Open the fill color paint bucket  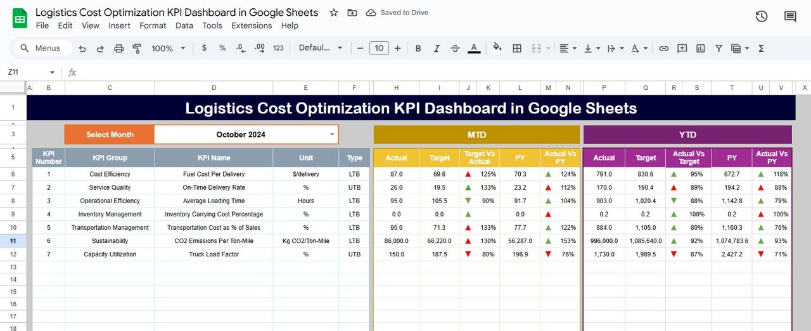pyautogui.click(x=497, y=47)
